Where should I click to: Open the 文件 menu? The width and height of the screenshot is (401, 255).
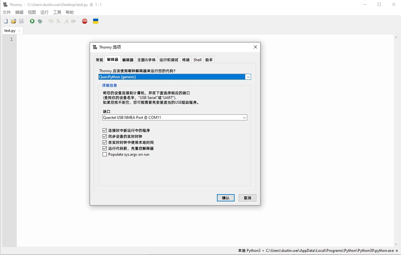point(7,12)
